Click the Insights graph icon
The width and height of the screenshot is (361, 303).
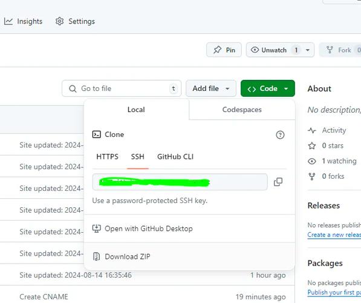8,21
